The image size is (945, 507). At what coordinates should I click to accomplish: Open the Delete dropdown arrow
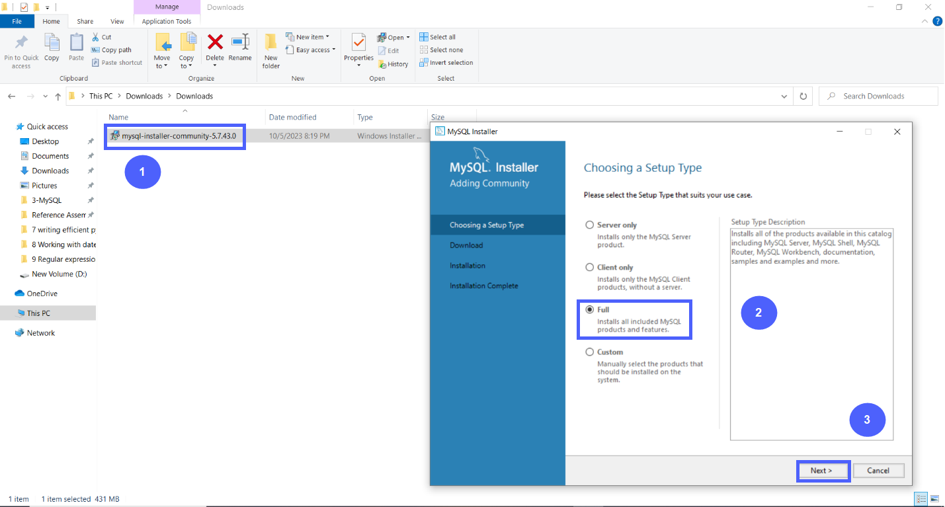click(215, 65)
